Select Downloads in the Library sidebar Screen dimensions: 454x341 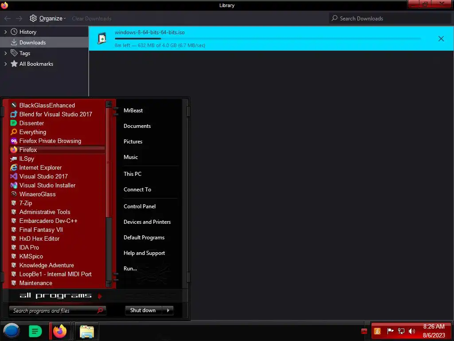pyautogui.click(x=44, y=42)
